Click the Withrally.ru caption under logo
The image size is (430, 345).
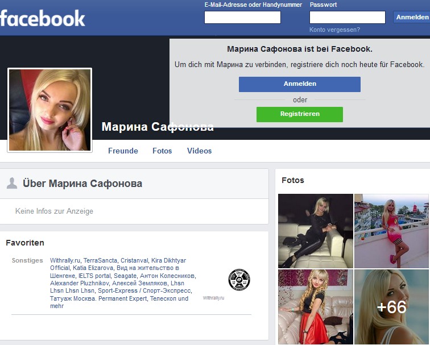coord(213,298)
